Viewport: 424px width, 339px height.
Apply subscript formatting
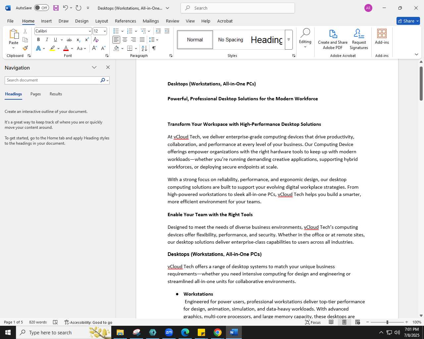coord(78,40)
